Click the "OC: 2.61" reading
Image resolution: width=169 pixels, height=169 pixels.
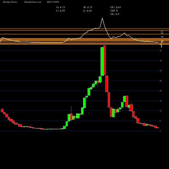tap(116, 7)
